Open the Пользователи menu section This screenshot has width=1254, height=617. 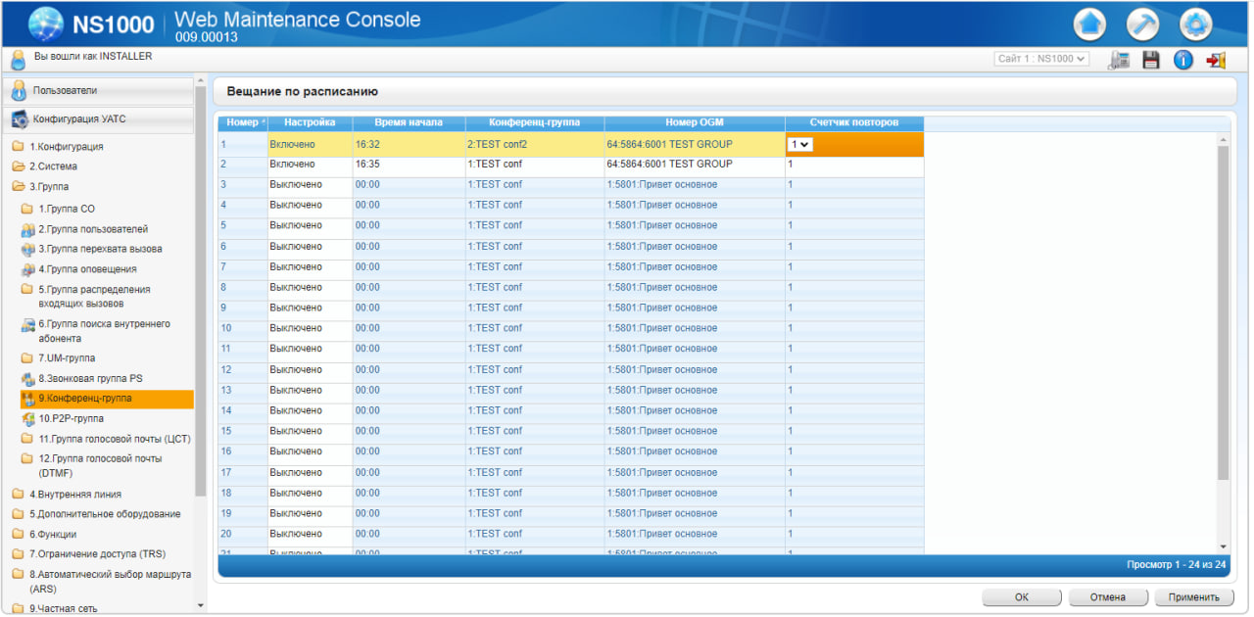tap(99, 91)
